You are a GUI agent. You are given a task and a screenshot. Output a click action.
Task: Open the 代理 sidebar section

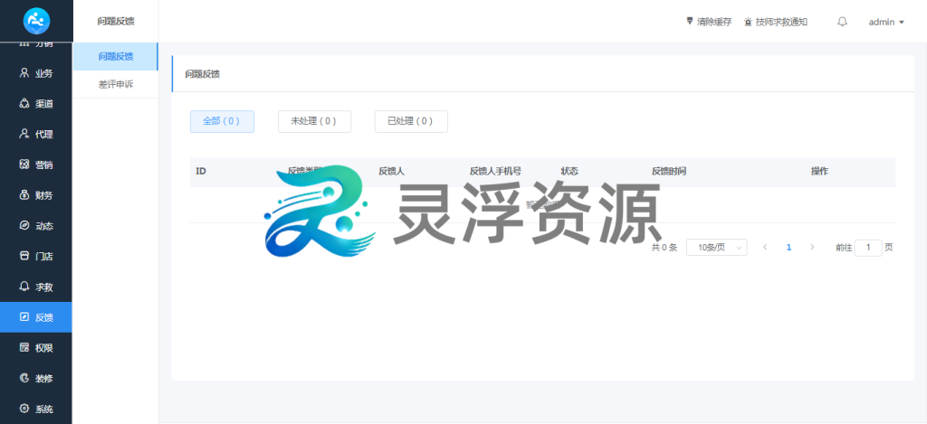pyautogui.click(x=36, y=134)
